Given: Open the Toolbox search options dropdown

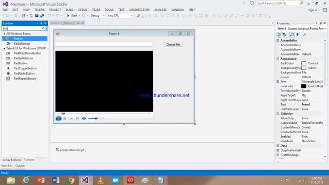Looking at the screenshot, I should point(46,28).
